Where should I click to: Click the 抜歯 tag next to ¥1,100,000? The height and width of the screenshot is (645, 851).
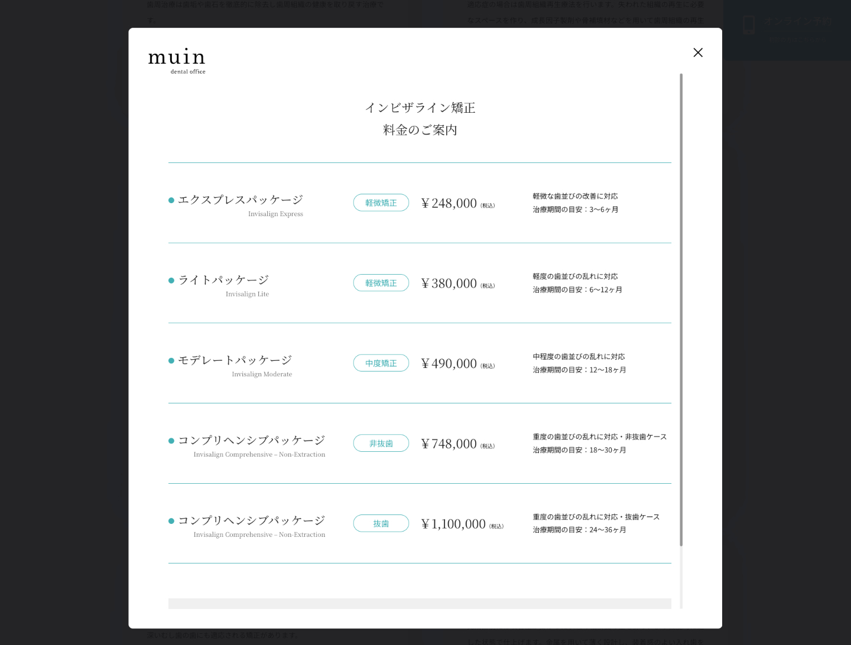[x=381, y=524]
